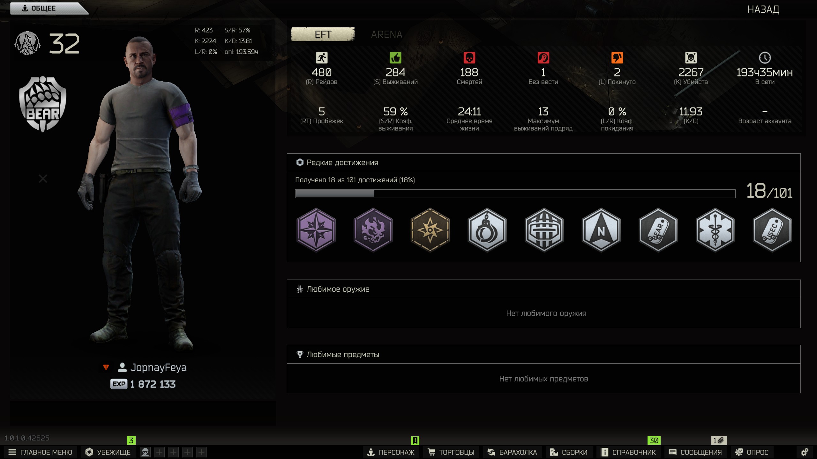Click the achievements progress bar
The height and width of the screenshot is (459, 817).
coord(515,193)
